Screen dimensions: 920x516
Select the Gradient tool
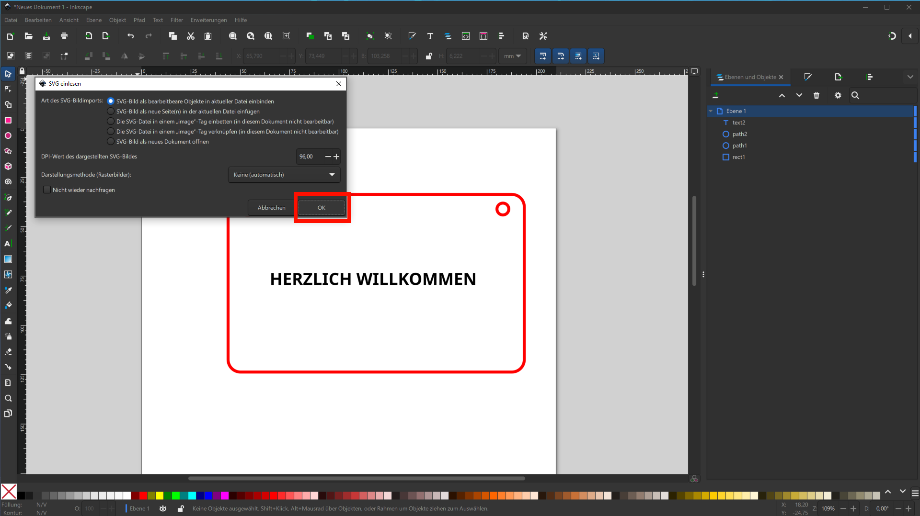8,259
